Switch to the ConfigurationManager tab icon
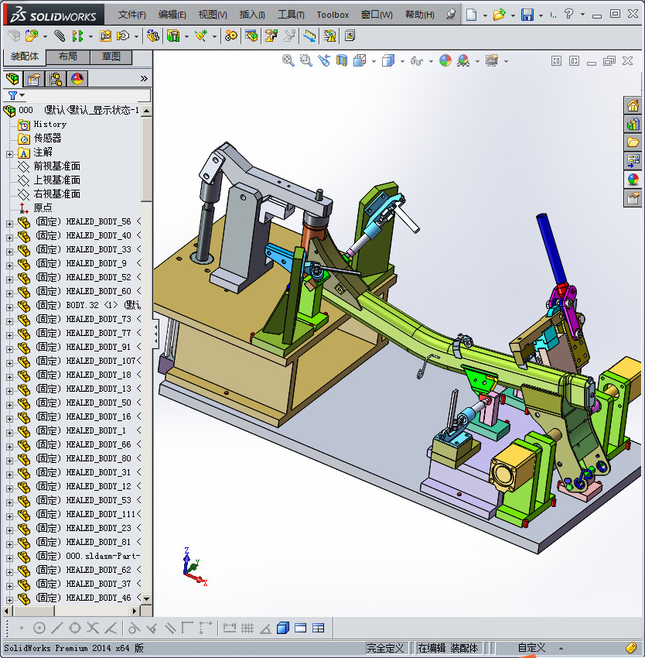This screenshot has height=658, width=645. [56, 79]
